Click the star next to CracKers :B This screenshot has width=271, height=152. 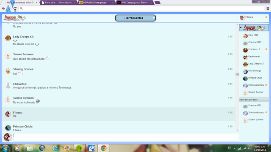coord(266,49)
